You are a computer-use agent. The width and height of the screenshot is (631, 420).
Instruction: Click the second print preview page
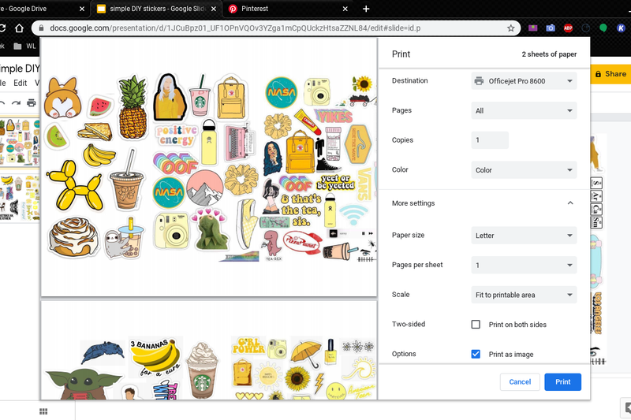coord(209,350)
